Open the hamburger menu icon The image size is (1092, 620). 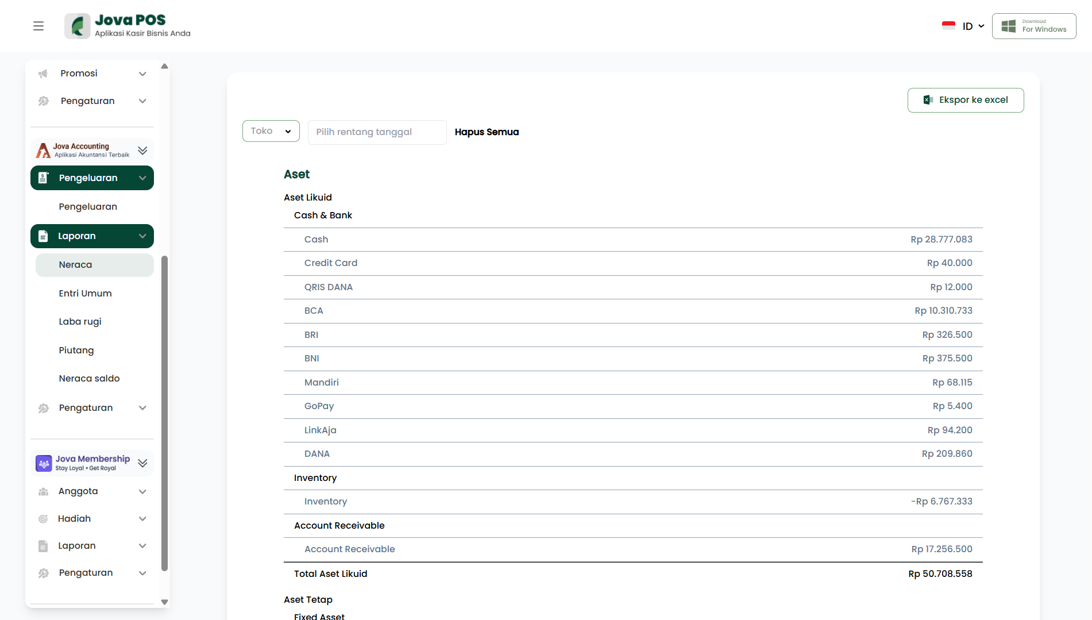tap(38, 26)
